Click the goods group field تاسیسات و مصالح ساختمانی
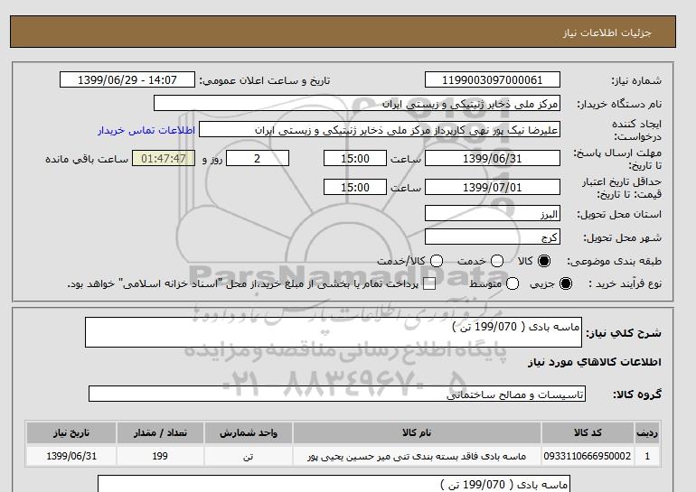 point(337,394)
